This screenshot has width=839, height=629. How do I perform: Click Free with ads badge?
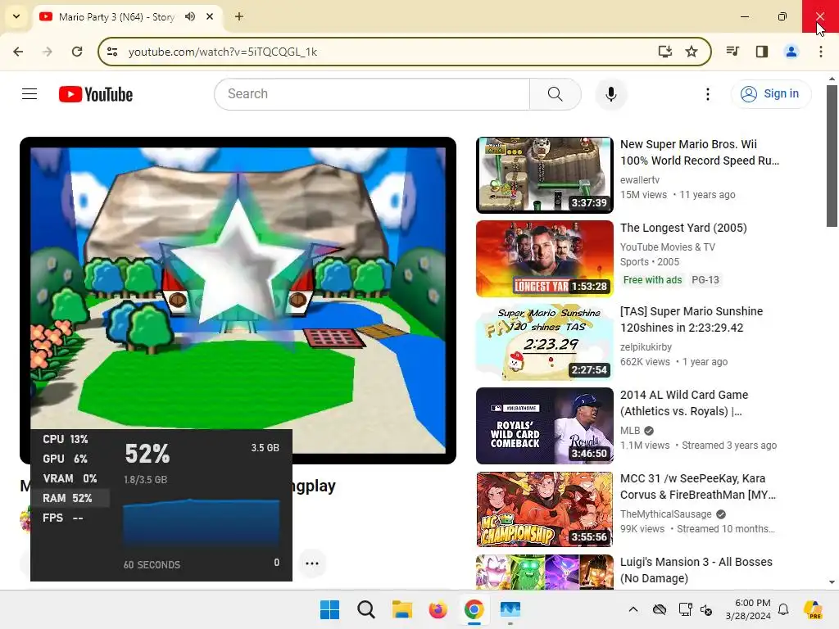[x=652, y=280]
